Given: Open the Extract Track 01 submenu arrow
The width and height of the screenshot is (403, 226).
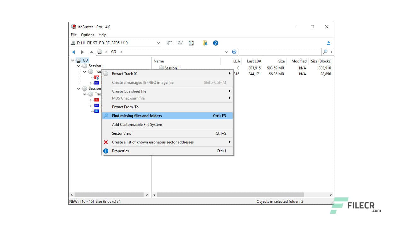Looking at the screenshot, I should tap(230, 73).
